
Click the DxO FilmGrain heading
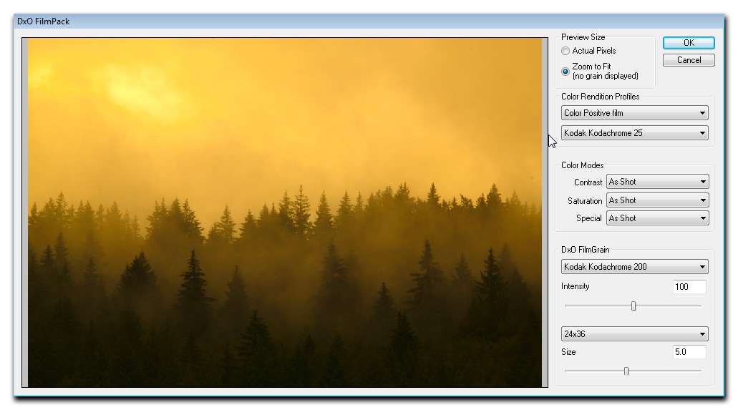[585, 250]
